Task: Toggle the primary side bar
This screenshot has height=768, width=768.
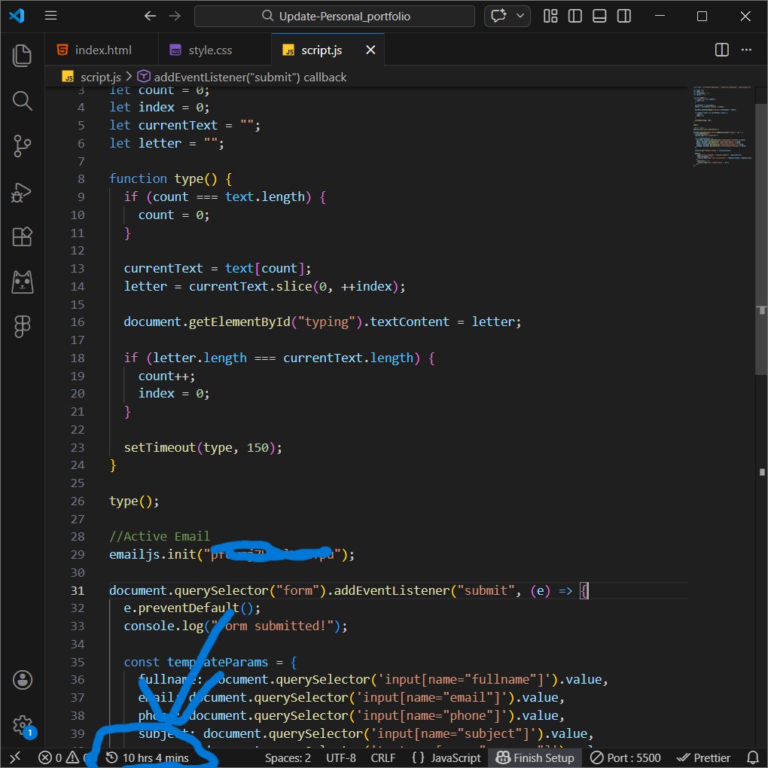Action: [575, 16]
